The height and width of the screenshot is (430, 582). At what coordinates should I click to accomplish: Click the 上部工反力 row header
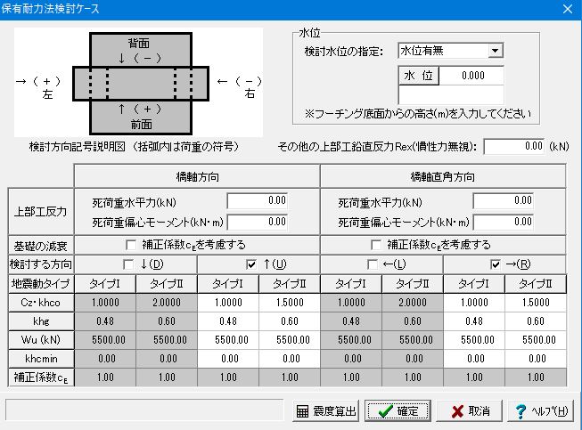[x=41, y=212]
